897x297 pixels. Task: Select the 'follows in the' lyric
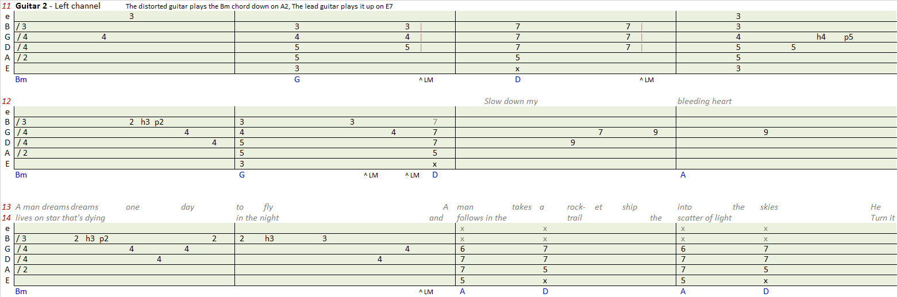click(482, 218)
